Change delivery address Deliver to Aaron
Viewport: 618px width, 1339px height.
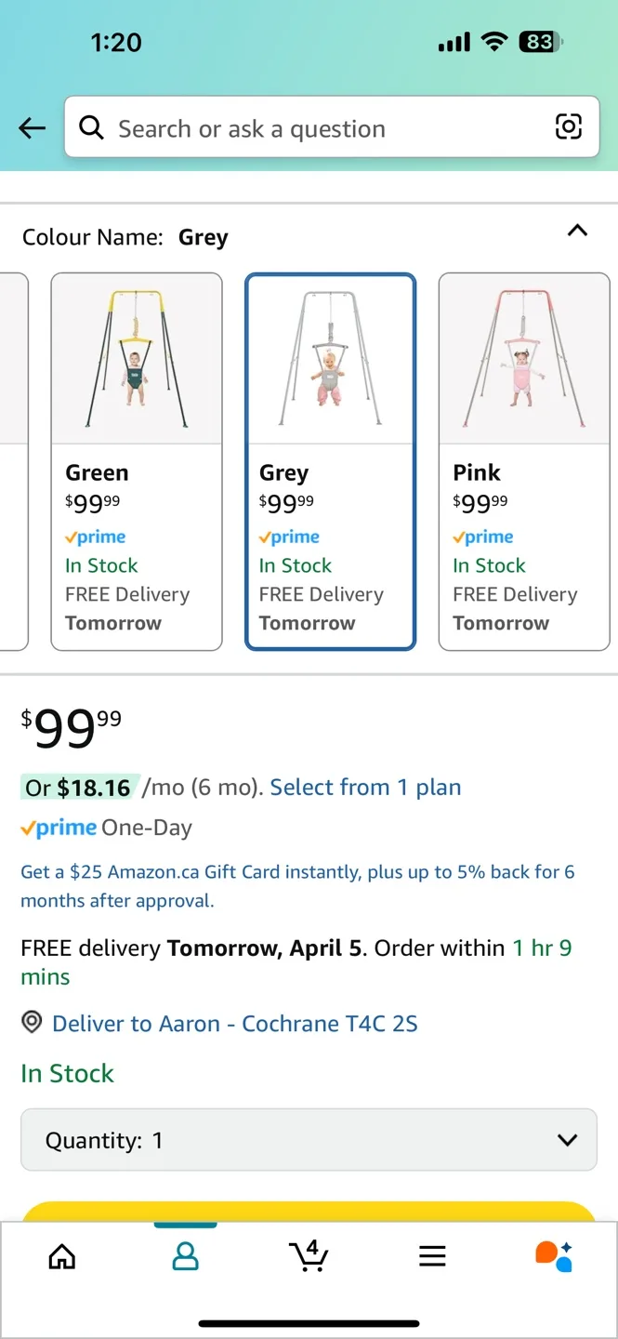[x=234, y=1024]
